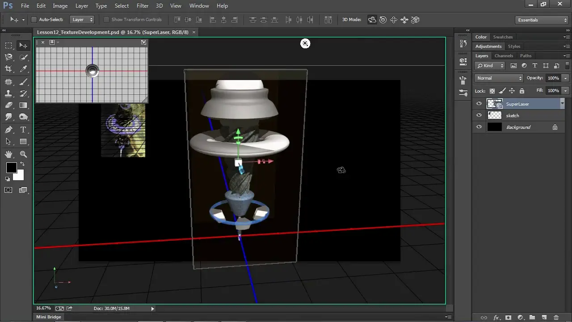The width and height of the screenshot is (572, 322).
Task: Click the Orbit 3D camera mode icon
Action: point(372,20)
